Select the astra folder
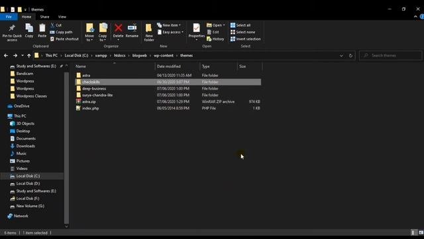This screenshot has width=424, height=239. (168, 75)
